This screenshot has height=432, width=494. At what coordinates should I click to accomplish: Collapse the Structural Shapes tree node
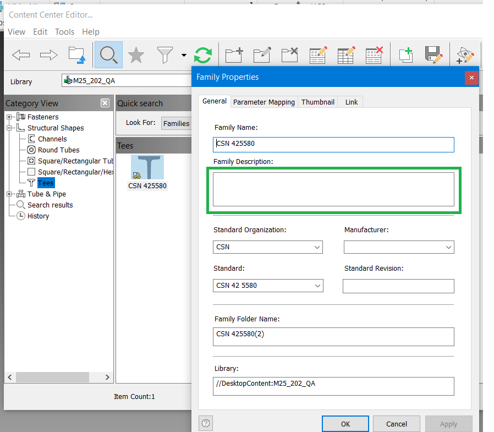click(10, 128)
